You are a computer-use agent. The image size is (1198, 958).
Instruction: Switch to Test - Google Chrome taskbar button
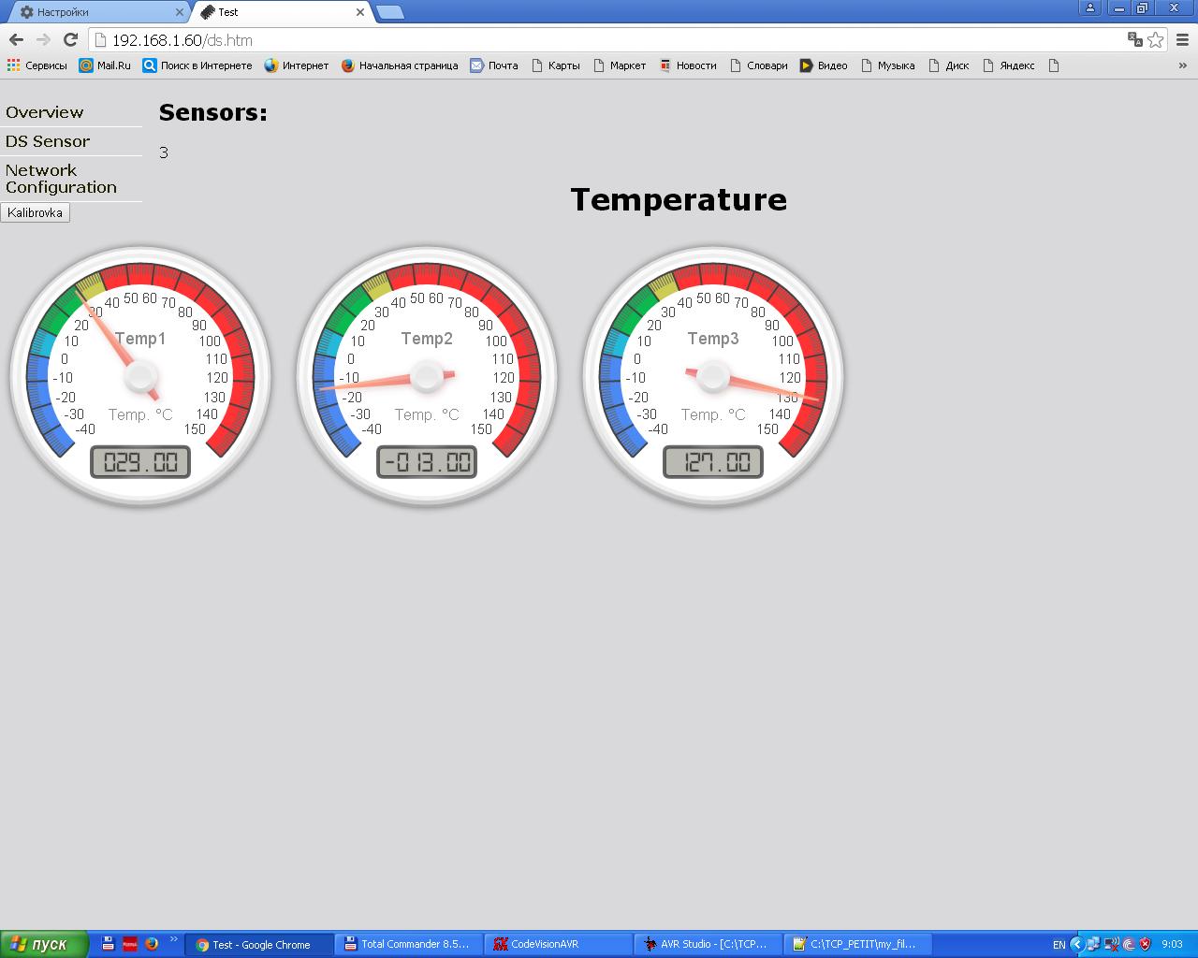(x=259, y=944)
